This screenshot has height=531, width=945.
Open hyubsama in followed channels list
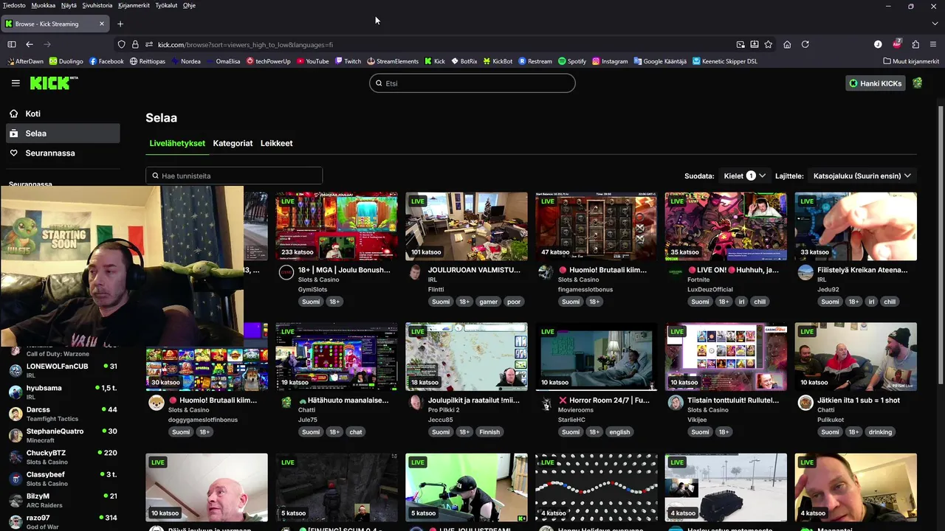[x=62, y=392]
